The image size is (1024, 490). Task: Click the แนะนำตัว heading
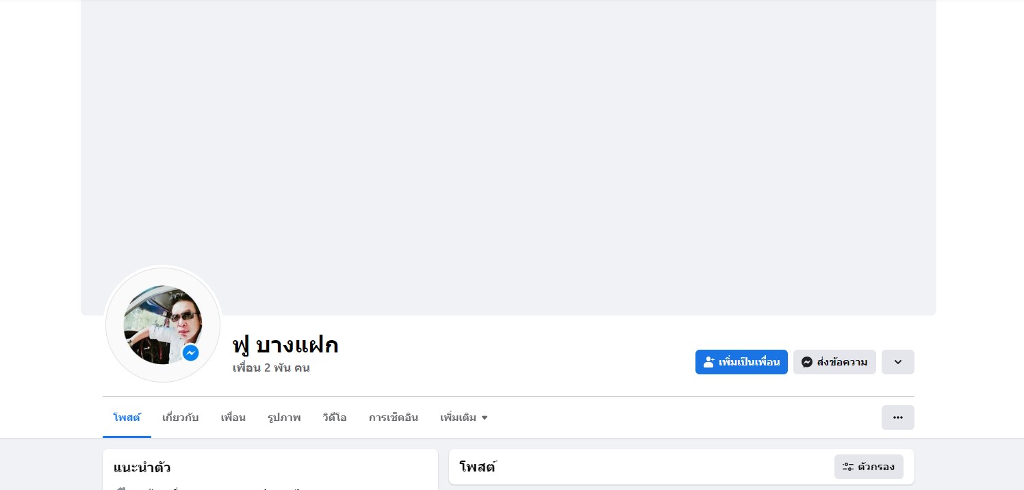(142, 468)
